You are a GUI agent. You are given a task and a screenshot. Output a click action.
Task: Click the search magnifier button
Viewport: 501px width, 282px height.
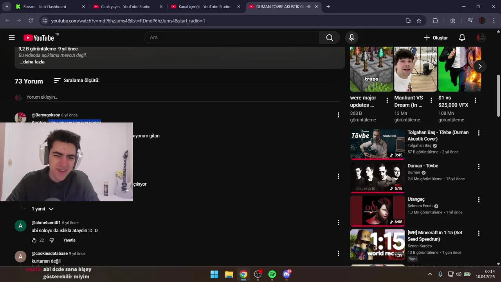click(x=330, y=38)
